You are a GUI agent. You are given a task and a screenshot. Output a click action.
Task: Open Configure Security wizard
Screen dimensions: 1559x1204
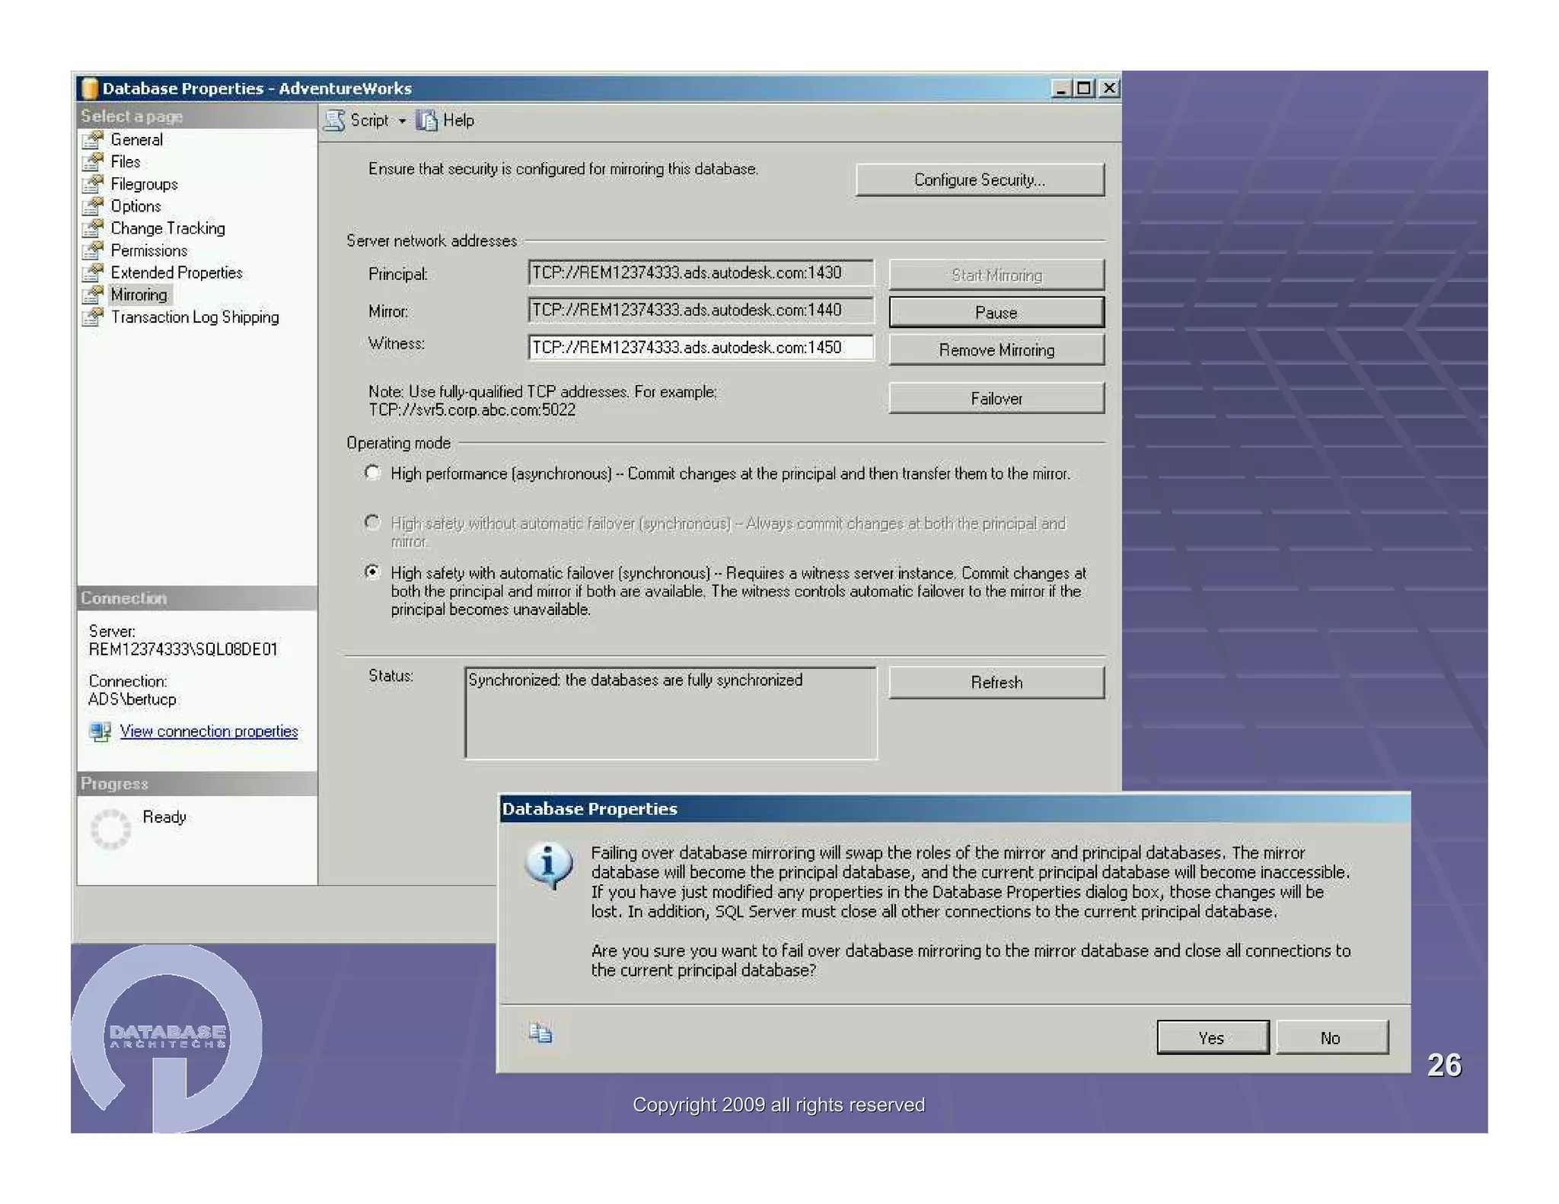click(x=979, y=180)
